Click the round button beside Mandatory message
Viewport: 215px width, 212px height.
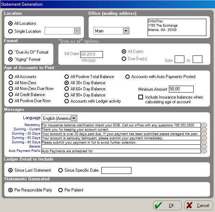(204, 125)
